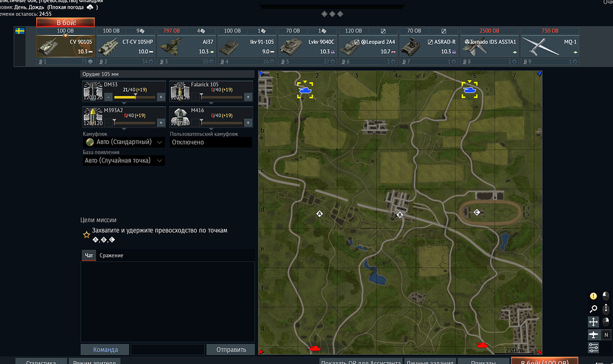
Task: Select the four-arrow map pan icon
Action: pos(593,322)
